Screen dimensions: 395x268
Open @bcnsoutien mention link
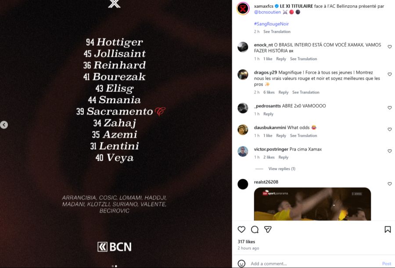(x=267, y=12)
